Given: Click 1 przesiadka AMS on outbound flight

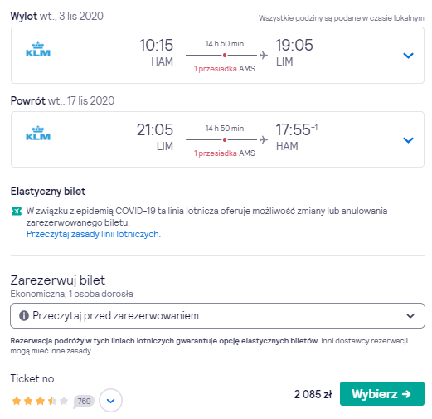Looking at the screenshot, I should tap(225, 69).
